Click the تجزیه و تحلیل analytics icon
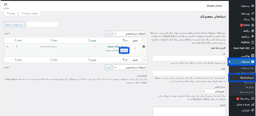 [x=253, y=104]
